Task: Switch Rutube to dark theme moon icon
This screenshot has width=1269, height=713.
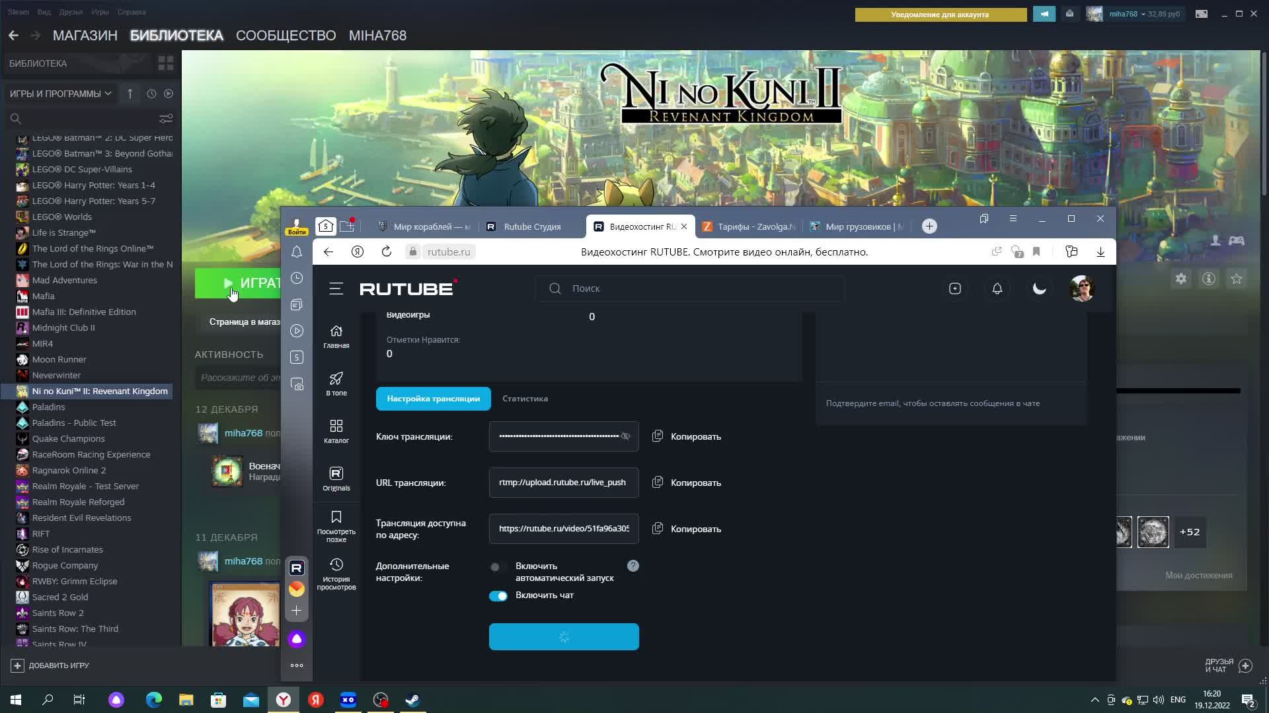Action: click(x=1039, y=289)
